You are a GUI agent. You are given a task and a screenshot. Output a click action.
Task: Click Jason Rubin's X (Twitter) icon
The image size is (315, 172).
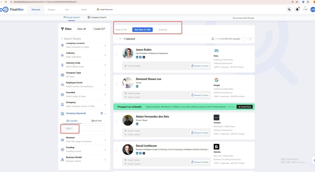[x=144, y=57]
